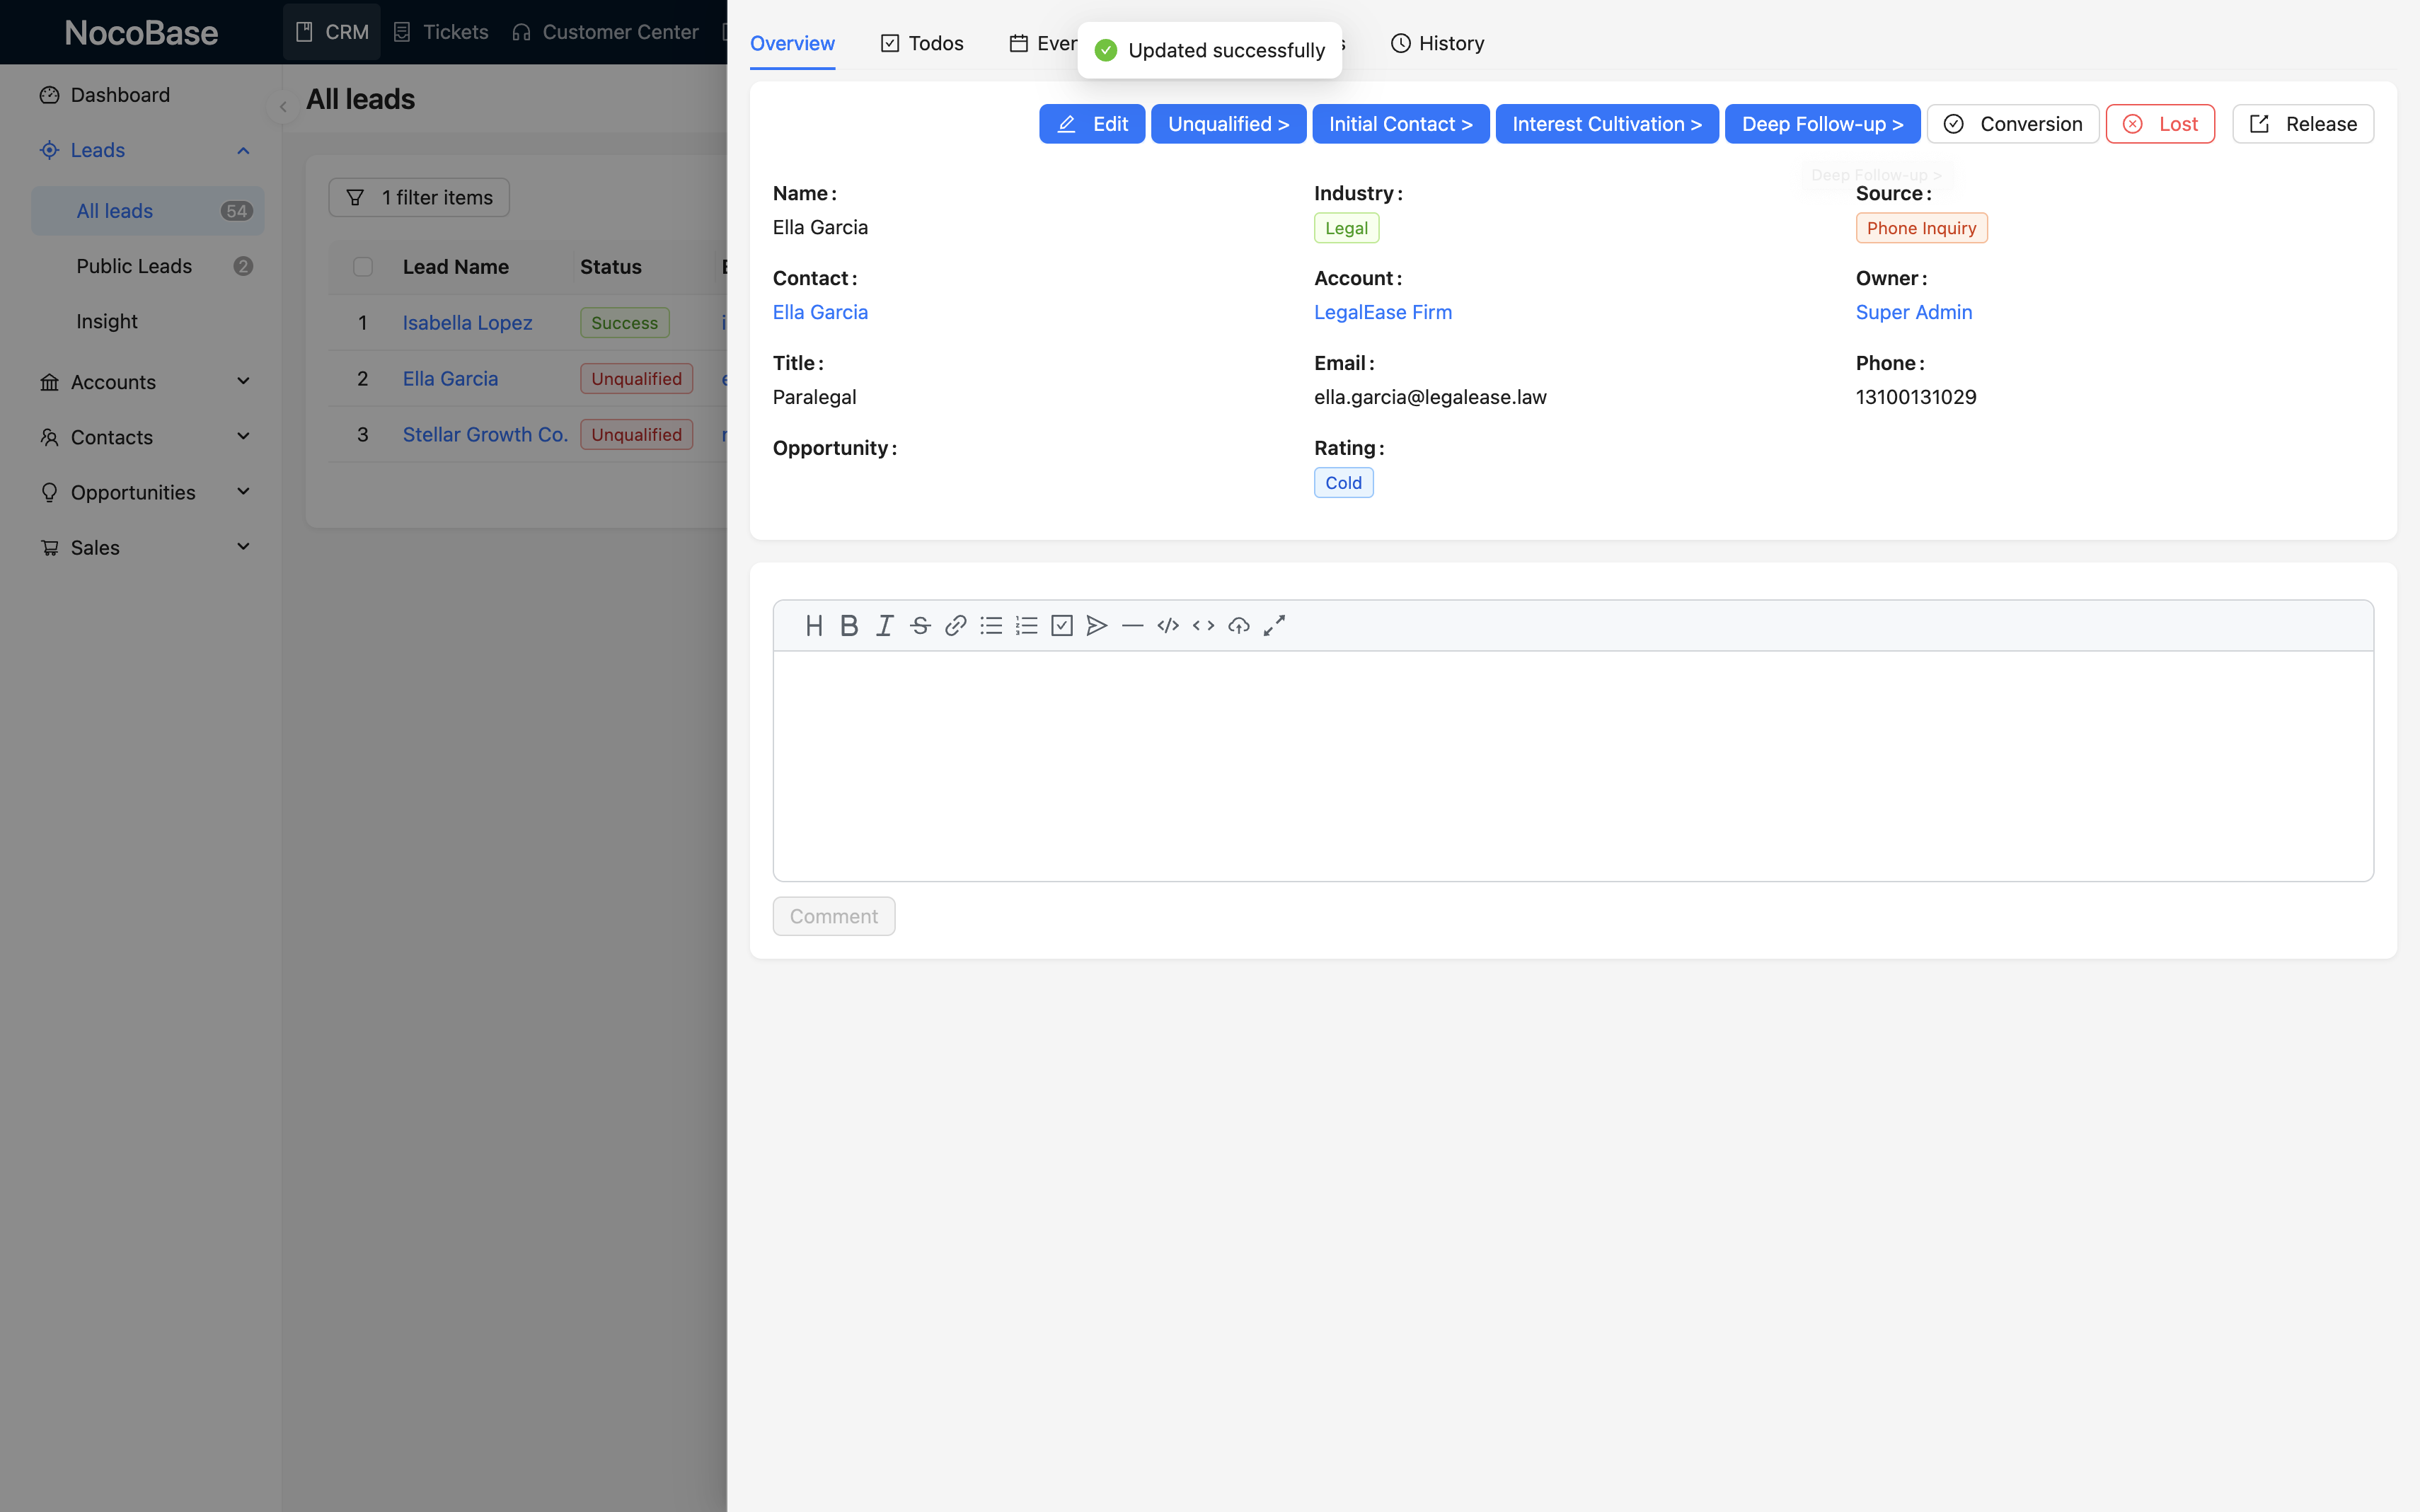Switch to the History tab
2420x1512 pixels.
click(1437, 43)
